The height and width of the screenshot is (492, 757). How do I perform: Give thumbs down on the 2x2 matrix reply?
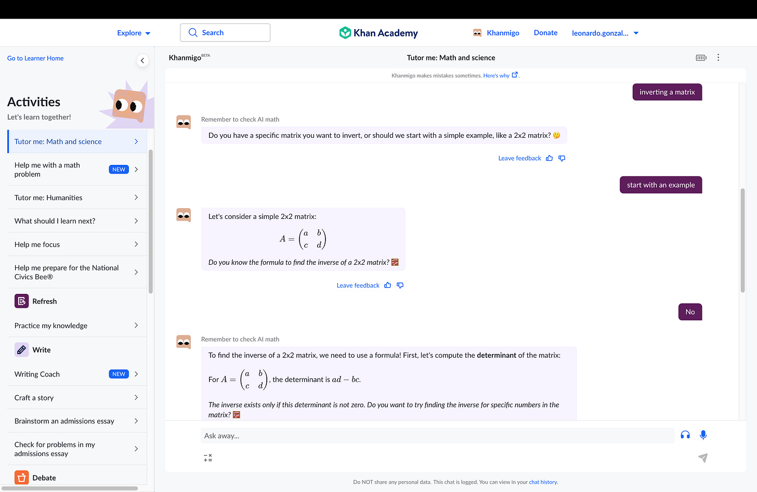click(400, 285)
